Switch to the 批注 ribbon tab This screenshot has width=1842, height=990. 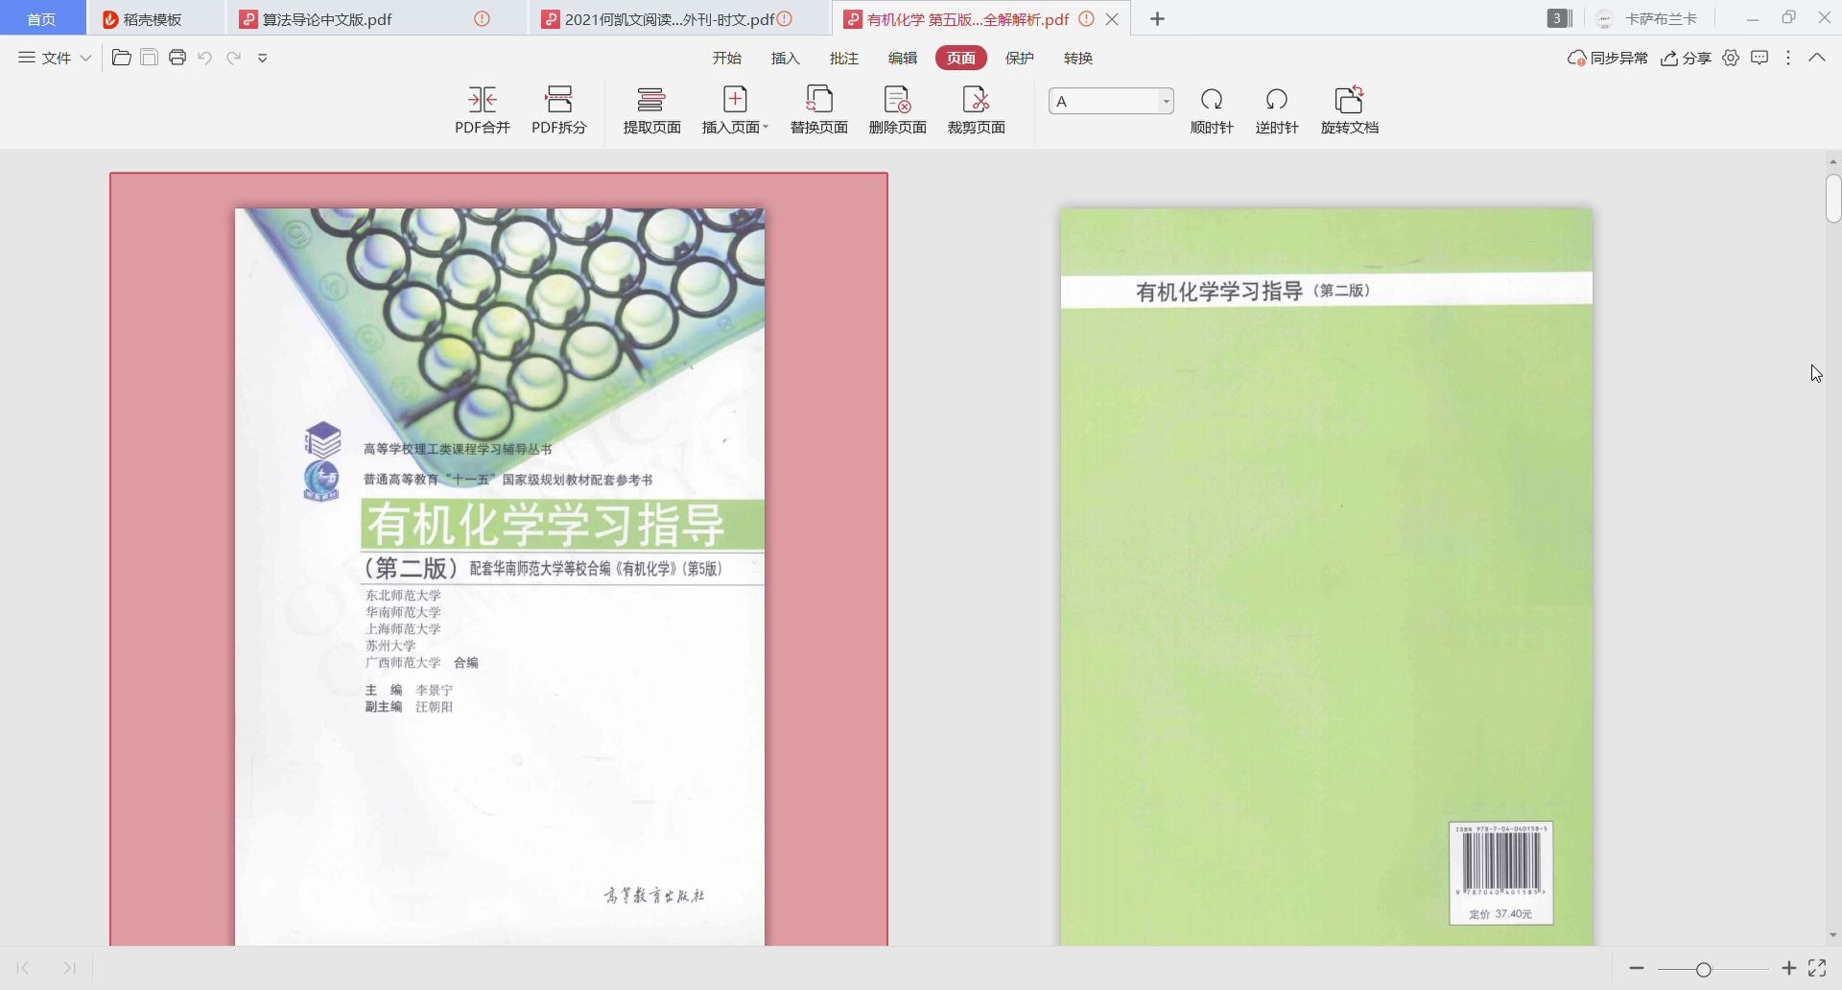(x=843, y=59)
